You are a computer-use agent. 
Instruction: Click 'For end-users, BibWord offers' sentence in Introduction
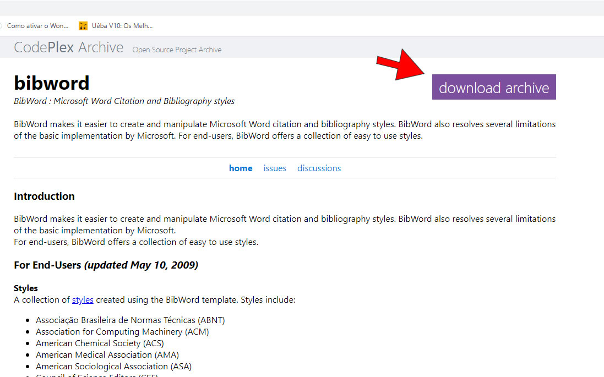pyautogui.click(x=136, y=242)
